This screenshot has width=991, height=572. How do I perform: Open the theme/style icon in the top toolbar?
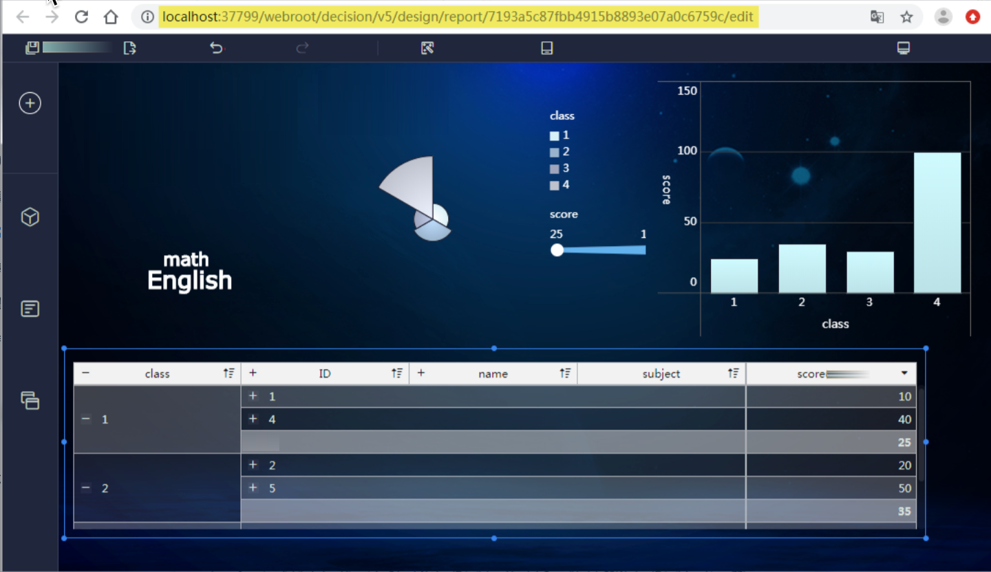[427, 48]
